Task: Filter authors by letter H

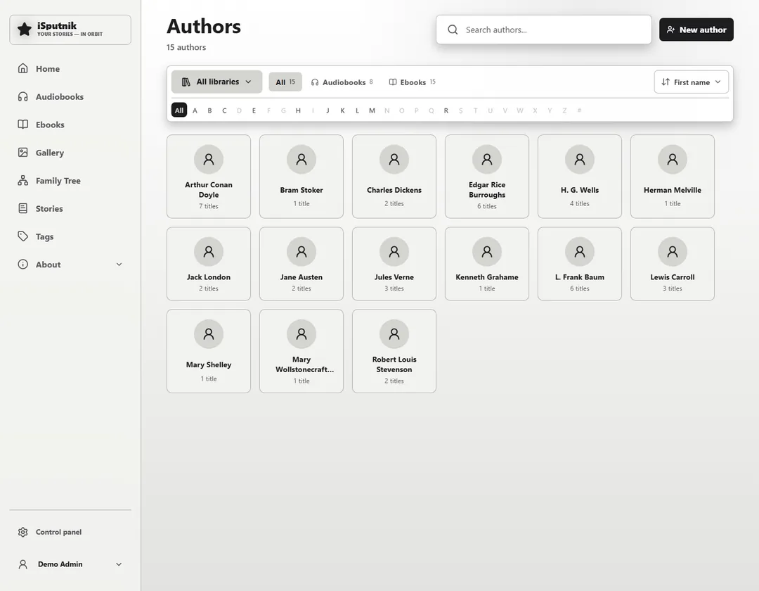Action: click(298, 110)
